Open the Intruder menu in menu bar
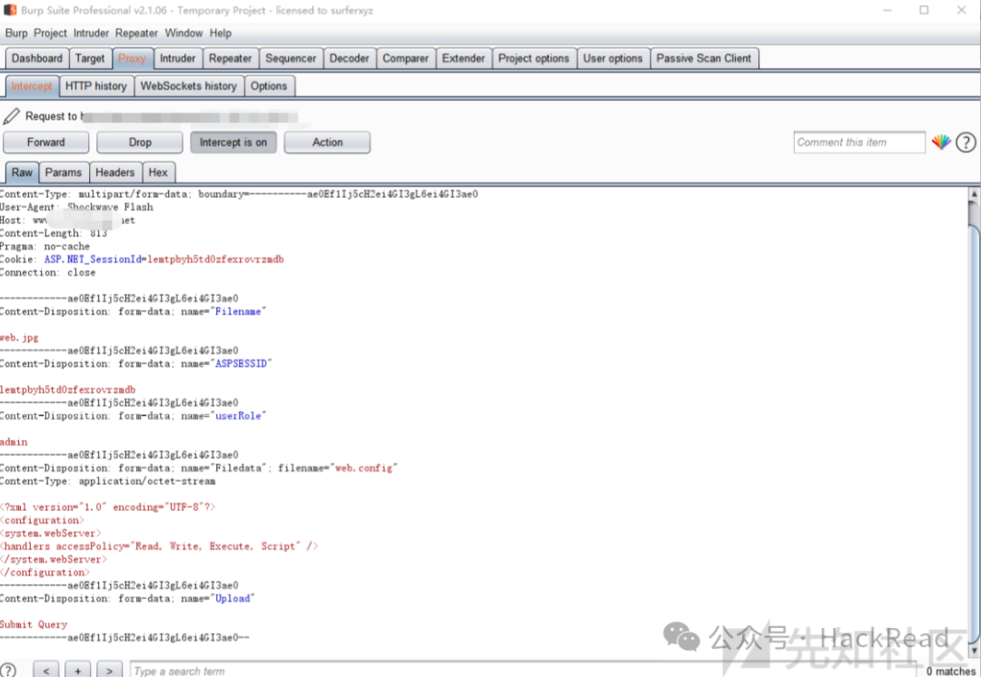Viewport: 981px width, 677px height. (91, 34)
